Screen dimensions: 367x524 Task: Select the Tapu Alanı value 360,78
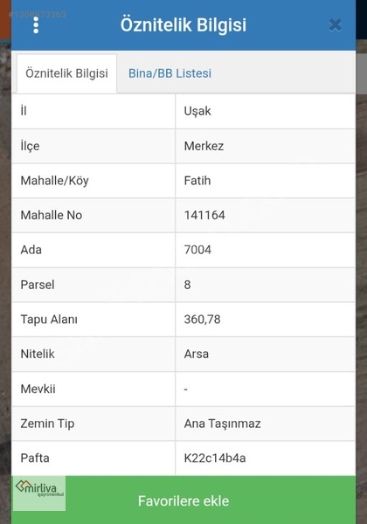tap(202, 320)
